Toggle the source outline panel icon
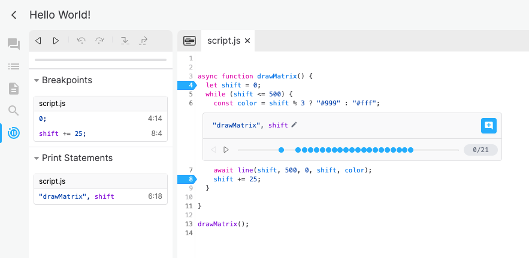 [189, 41]
